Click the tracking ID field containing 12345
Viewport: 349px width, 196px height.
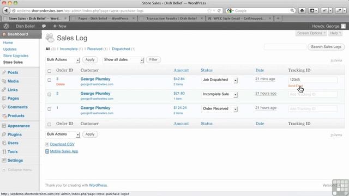pos(312,80)
